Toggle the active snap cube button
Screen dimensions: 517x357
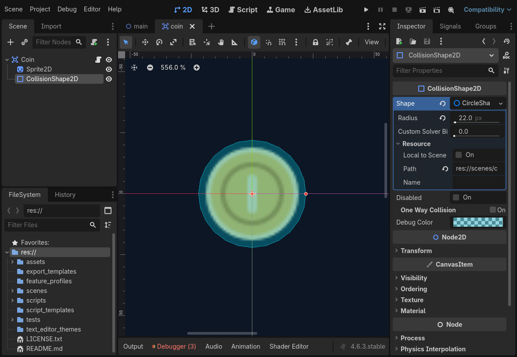(254, 42)
